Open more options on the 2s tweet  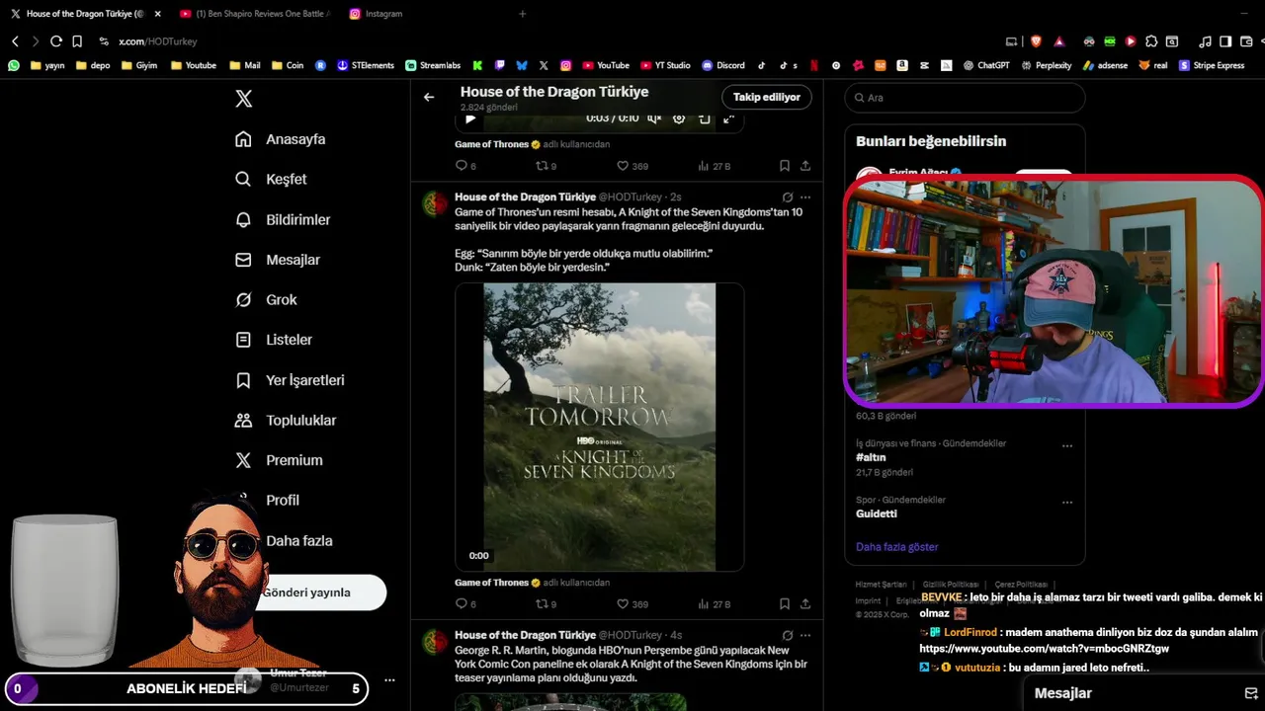point(805,197)
